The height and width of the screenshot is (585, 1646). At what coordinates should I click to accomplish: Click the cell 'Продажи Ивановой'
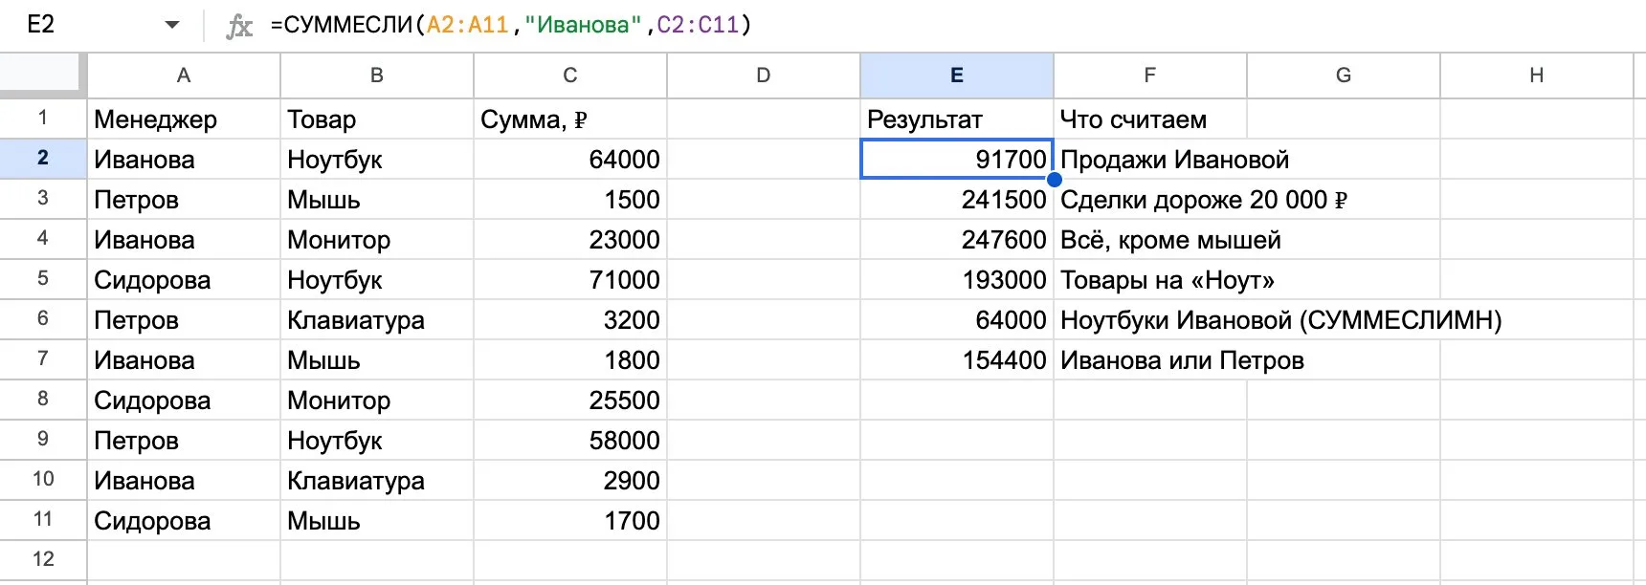1174,160
